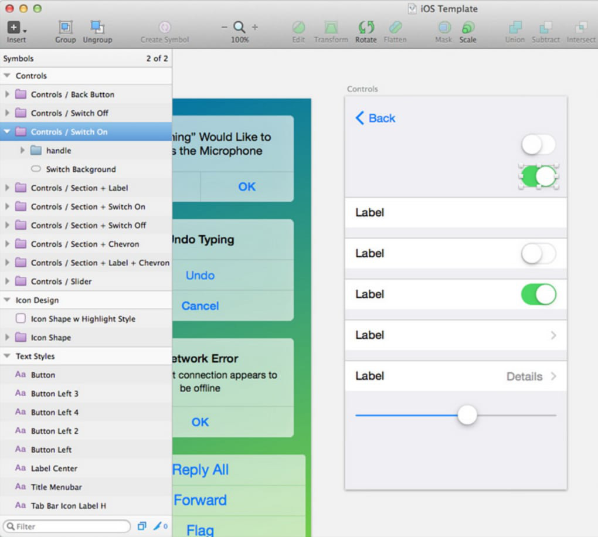Toggle the selected green switch on canvas

click(x=539, y=176)
